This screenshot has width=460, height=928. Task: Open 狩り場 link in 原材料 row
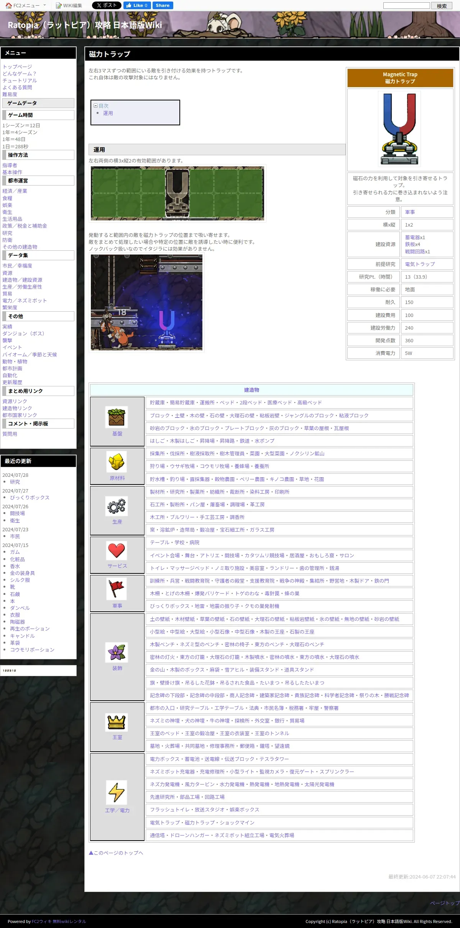coord(157,466)
